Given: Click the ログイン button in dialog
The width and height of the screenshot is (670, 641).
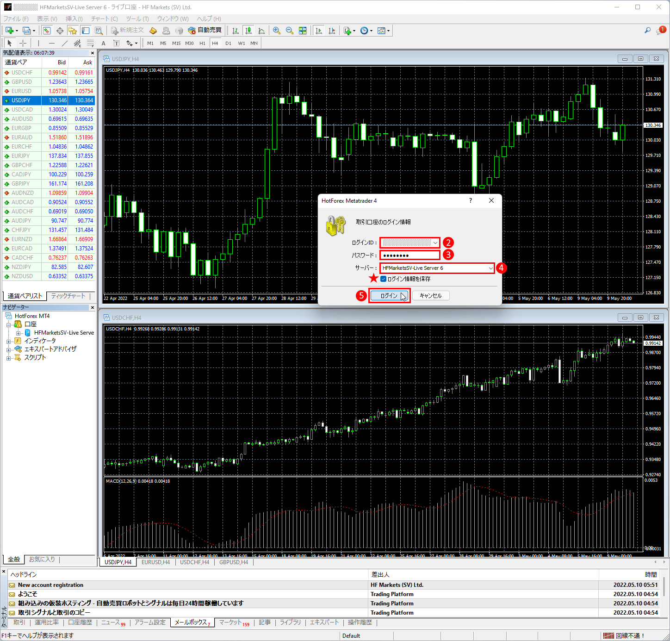Looking at the screenshot, I should click(389, 296).
